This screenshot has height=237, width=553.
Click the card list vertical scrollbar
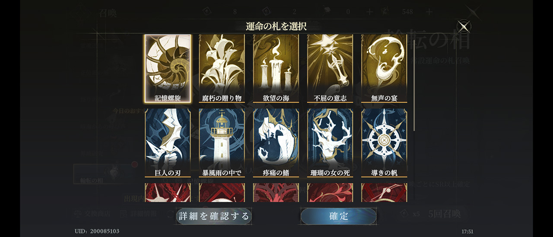(x=414, y=82)
